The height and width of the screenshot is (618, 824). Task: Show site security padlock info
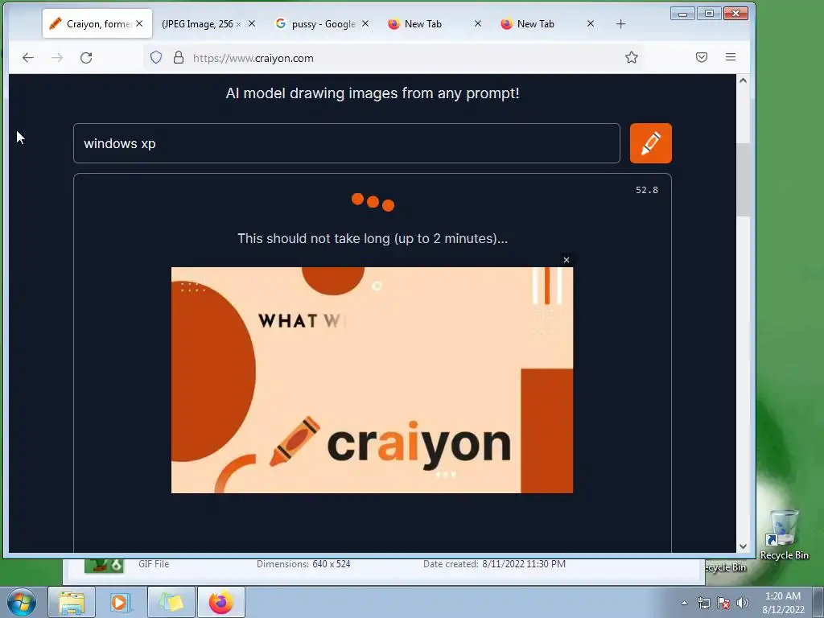(x=179, y=57)
